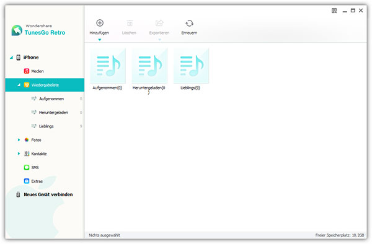This screenshot has width=372, height=244.
Task: Open Medien in the sidebar
Action: coord(37,71)
